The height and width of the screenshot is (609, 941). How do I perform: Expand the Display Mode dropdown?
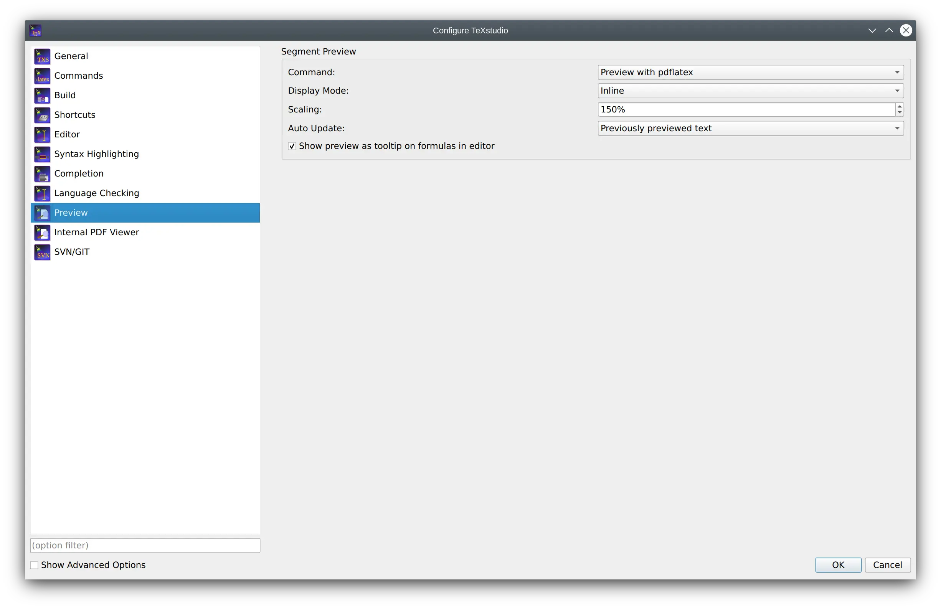(x=750, y=91)
